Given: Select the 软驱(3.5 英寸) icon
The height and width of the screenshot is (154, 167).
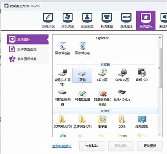Looking at the screenshot, I should (x=63, y=77).
